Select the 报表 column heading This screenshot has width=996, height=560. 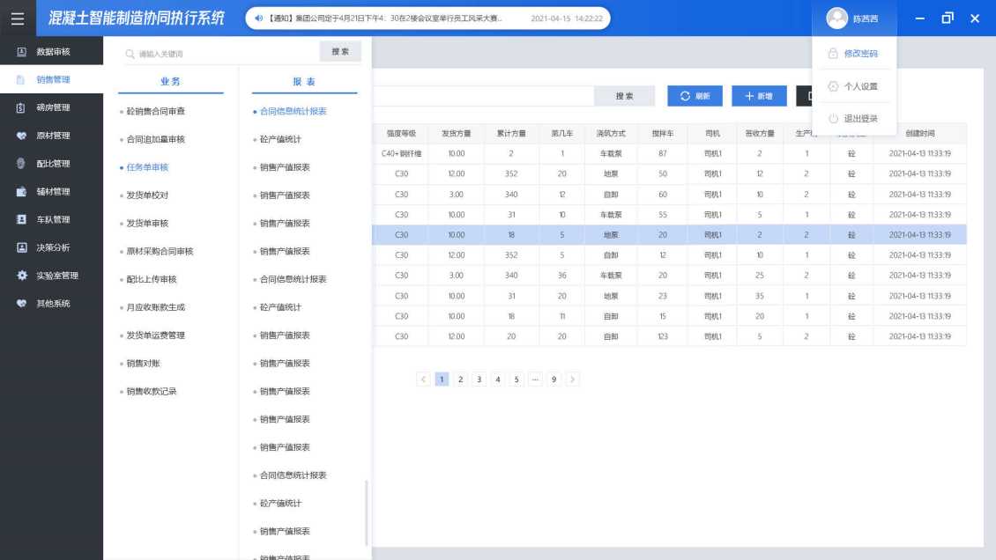(x=304, y=81)
